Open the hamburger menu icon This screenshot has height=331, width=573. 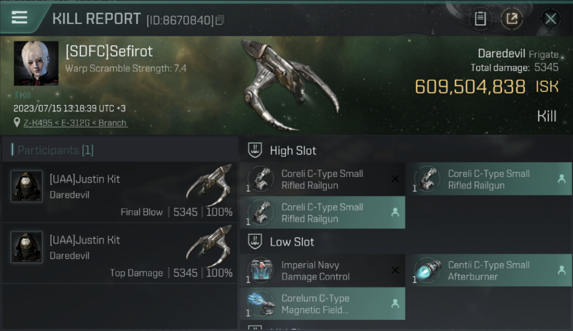[19, 17]
